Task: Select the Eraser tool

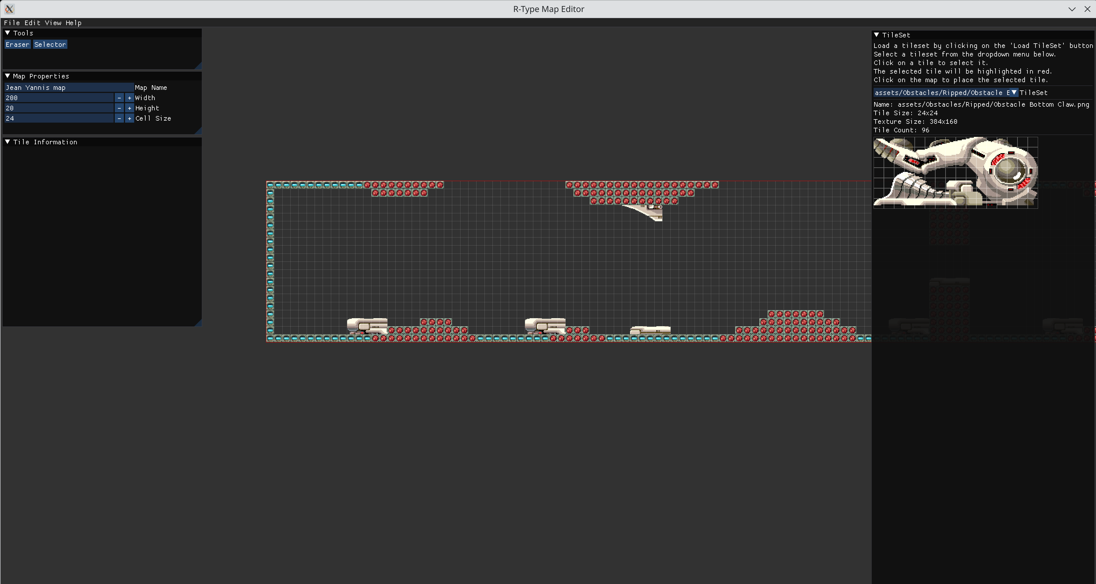Action: pyautogui.click(x=17, y=44)
